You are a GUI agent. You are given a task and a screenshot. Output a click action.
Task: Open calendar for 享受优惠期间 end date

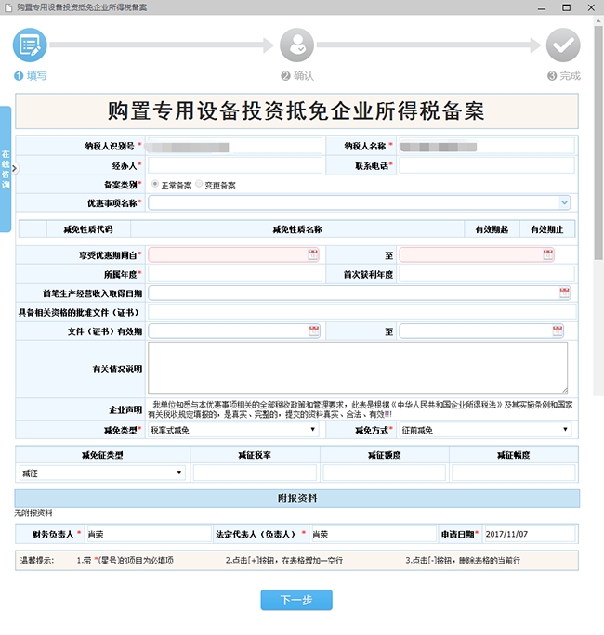point(564,254)
